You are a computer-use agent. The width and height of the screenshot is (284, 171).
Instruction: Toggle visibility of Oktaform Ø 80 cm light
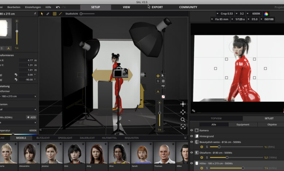(x=192, y=152)
